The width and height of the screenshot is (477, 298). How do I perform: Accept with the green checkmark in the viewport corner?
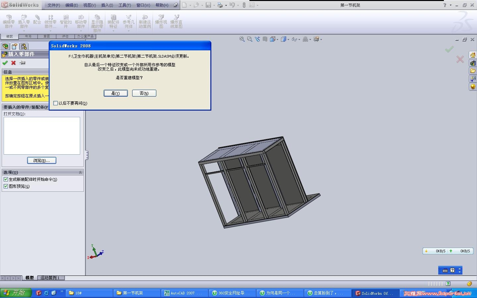[449, 49]
